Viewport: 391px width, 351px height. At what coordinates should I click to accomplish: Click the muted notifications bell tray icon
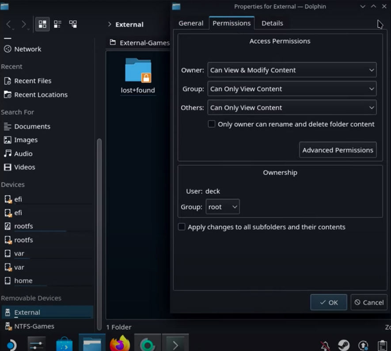tap(325, 346)
